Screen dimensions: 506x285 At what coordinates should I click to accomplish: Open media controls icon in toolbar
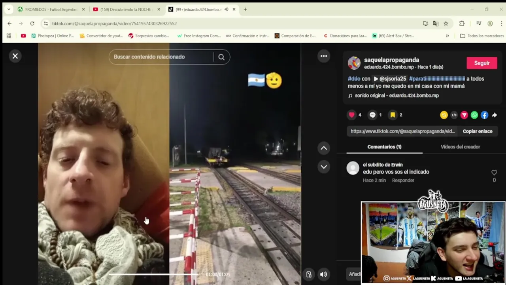click(479, 24)
